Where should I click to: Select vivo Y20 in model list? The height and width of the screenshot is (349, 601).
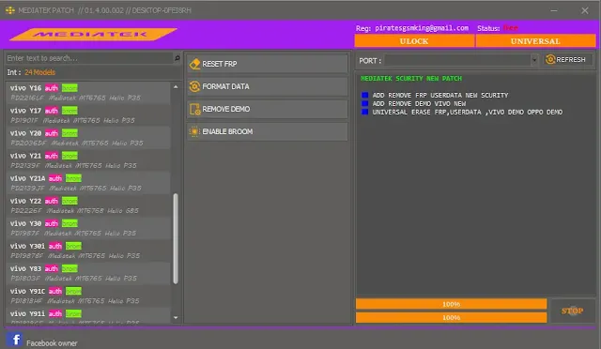(x=88, y=138)
